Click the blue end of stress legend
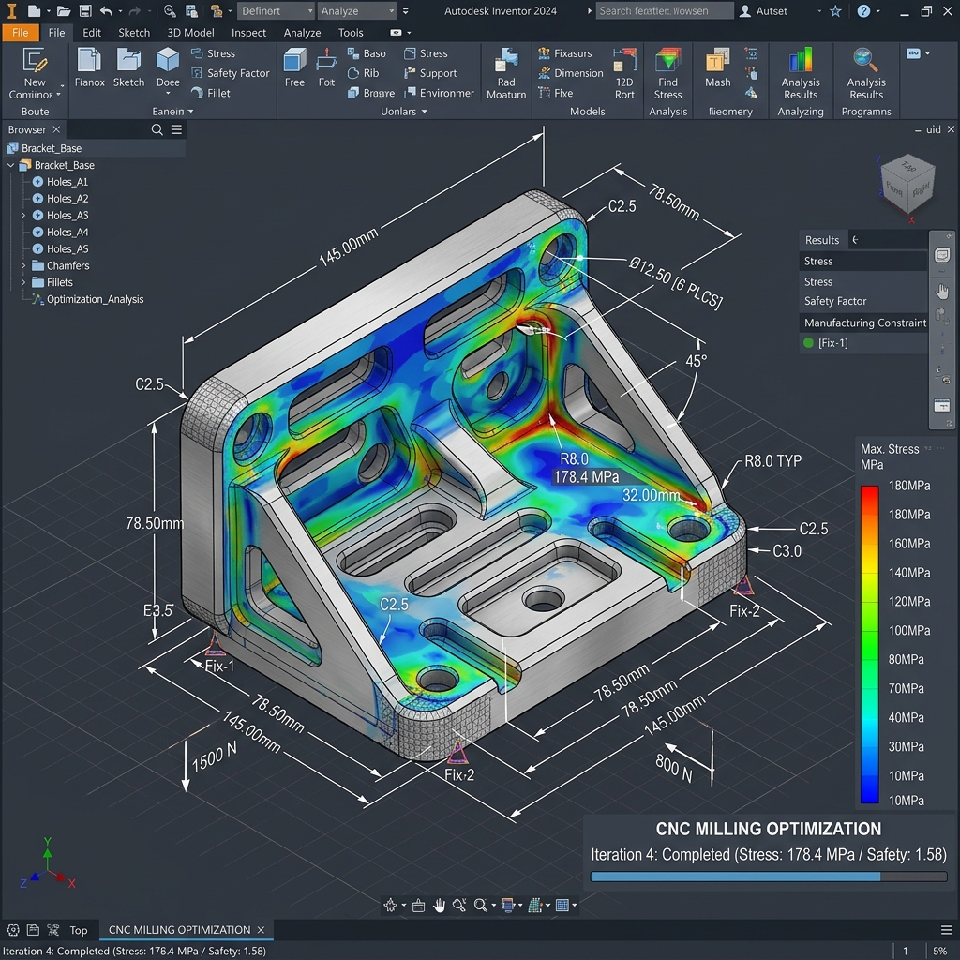Viewport: 960px width, 960px height. pos(869,793)
